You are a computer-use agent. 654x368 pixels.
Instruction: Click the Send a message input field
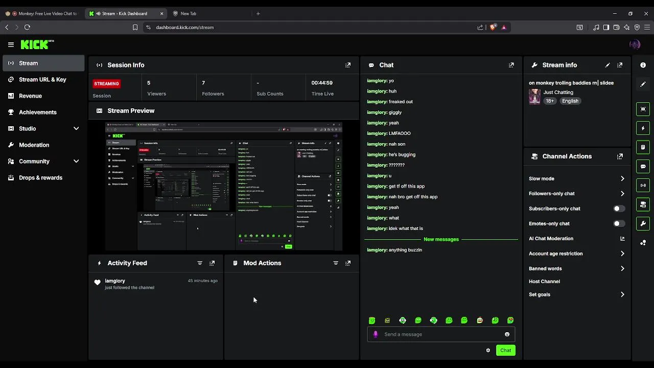441,334
